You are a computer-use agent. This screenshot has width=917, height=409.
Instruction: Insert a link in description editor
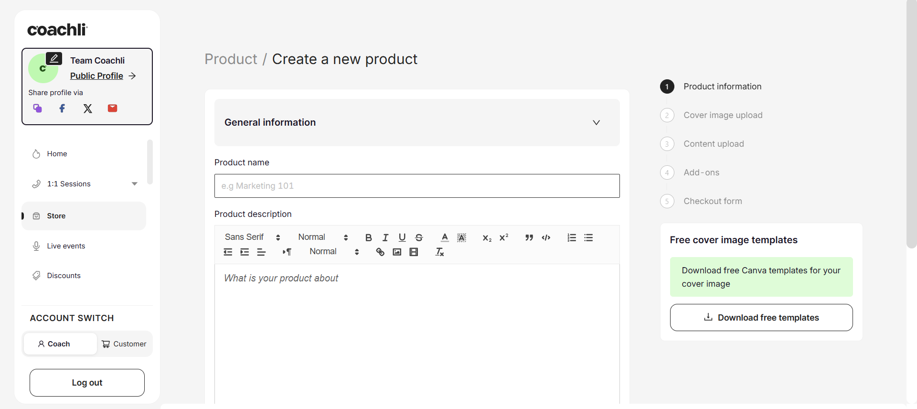pyautogui.click(x=380, y=252)
